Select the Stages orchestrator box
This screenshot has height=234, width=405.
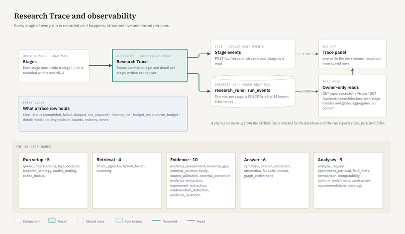pos(54,66)
